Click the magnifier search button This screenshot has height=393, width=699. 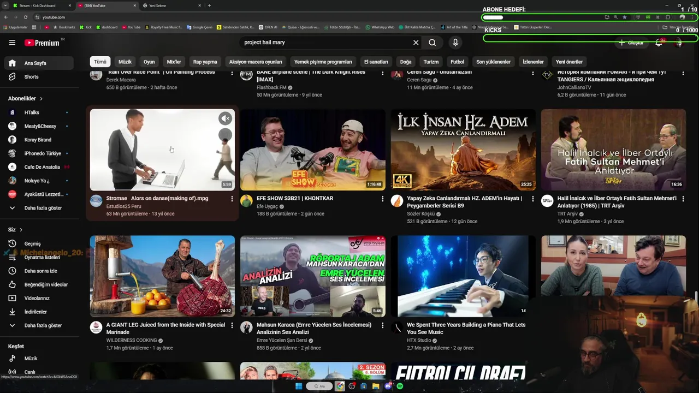(432, 43)
